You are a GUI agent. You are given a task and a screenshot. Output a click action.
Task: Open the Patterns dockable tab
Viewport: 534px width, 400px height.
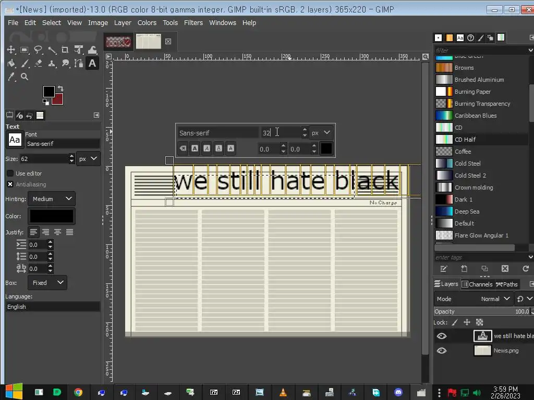[450, 37]
